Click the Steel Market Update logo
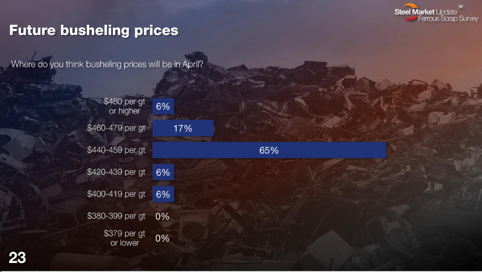482x272 pixels. (425, 12)
